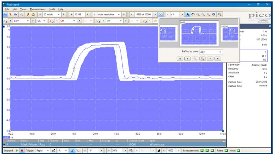The height and width of the screenshot is (156, 274).
Task: Click Add Measurement green plus icon
Action: [x=202, y=150]
